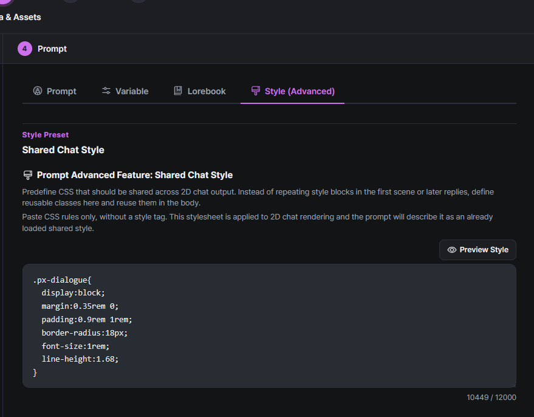The height and width of the screenshot is (417, 534).
Task: Click the 10449 / 12000 character counter
Action: [491, 398]
